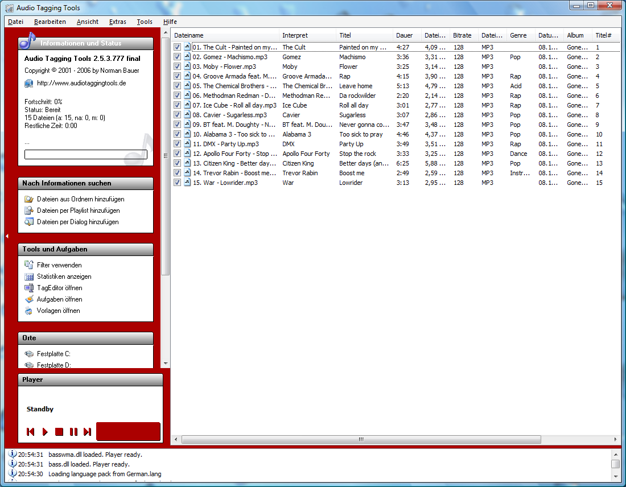
Task: Collapse the Informationen und Status panel header
Action: pos(86,43)
